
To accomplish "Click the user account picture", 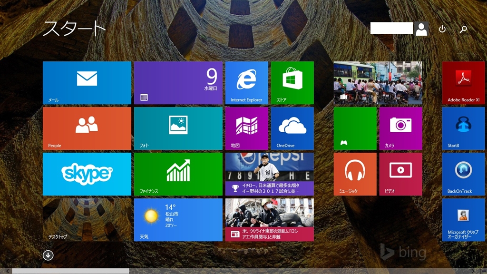I will coord(421,29).
